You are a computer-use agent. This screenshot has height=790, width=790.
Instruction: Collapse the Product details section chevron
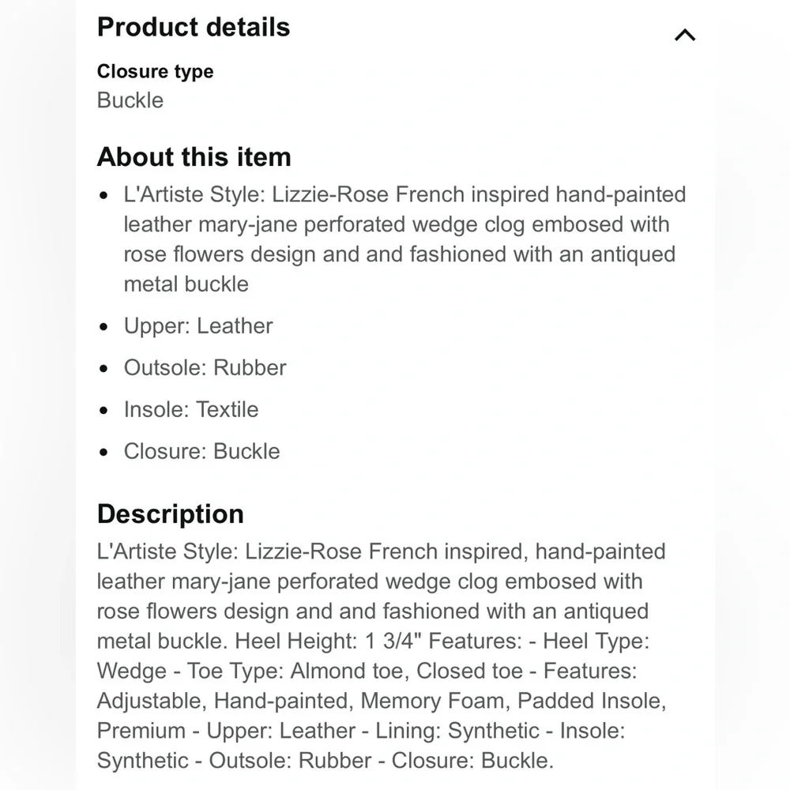685,35
